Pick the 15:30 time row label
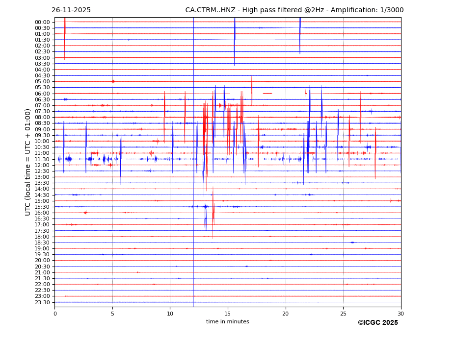 pyautogui.click(x=42, y=207)
